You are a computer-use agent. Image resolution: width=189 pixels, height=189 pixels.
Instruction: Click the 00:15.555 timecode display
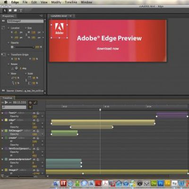coord(19,103)
